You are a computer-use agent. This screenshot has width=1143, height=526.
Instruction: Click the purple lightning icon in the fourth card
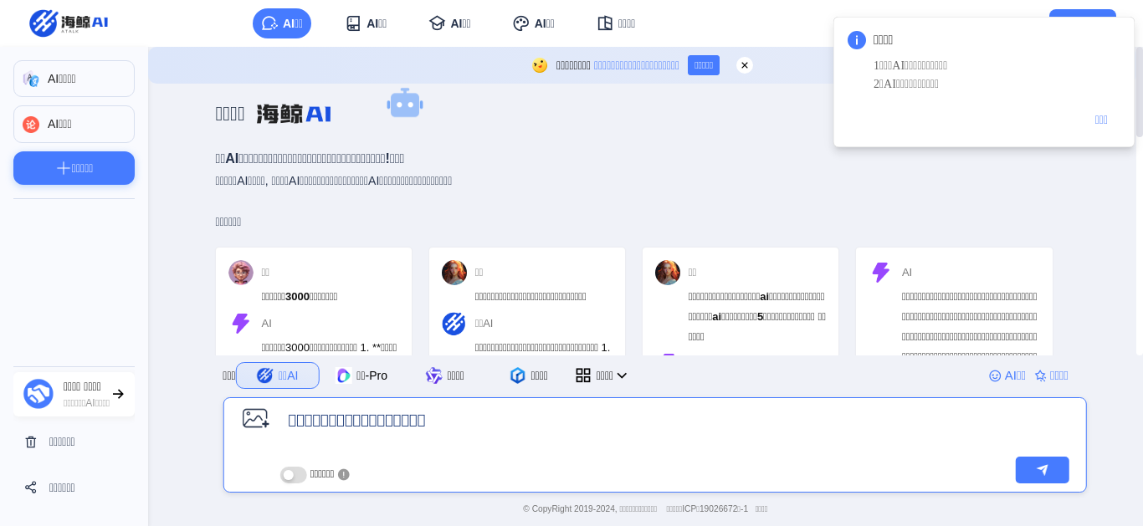(881, 273)
